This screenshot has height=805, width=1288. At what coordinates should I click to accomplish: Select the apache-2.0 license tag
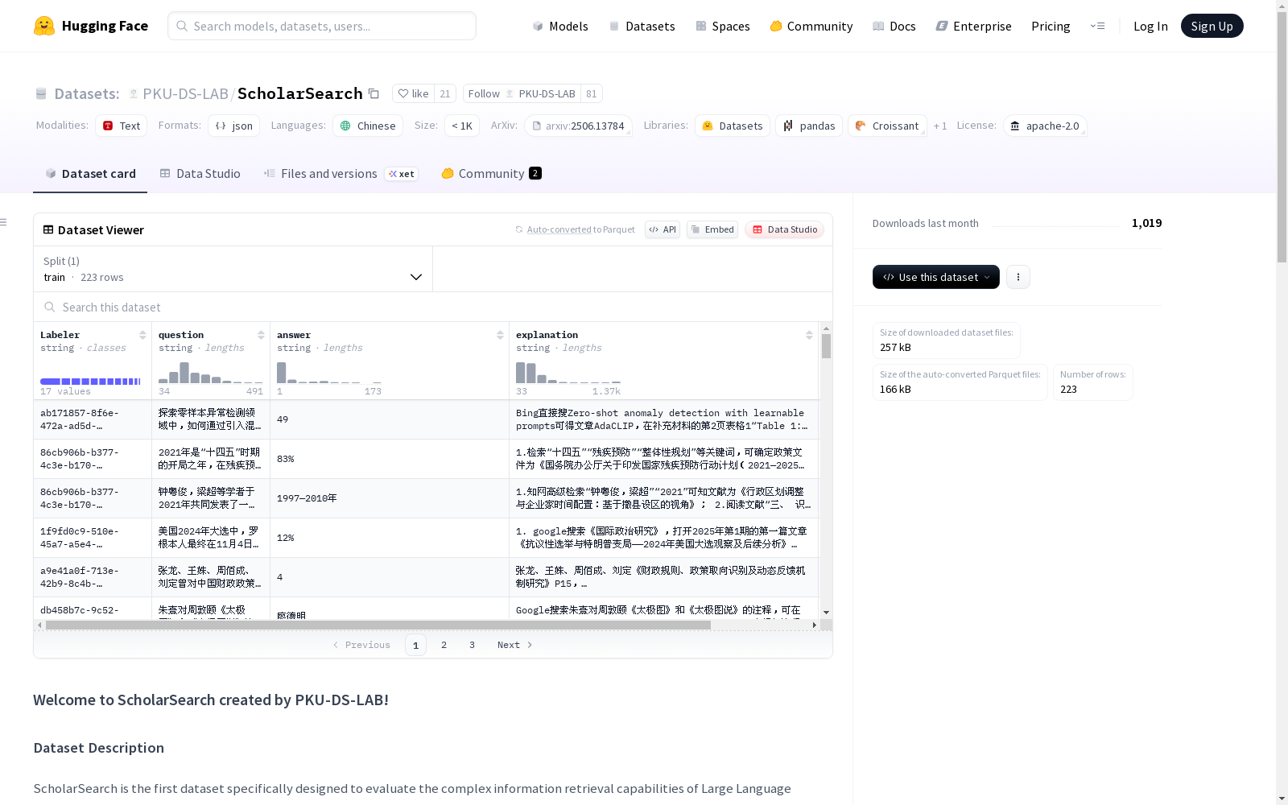pyautogui.click(x=1045, y=126)
